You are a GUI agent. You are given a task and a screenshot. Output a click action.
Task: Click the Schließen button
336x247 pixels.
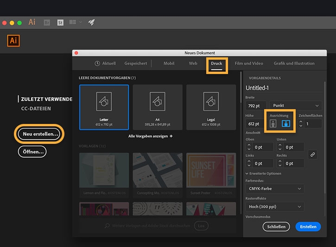pos(276,227)
